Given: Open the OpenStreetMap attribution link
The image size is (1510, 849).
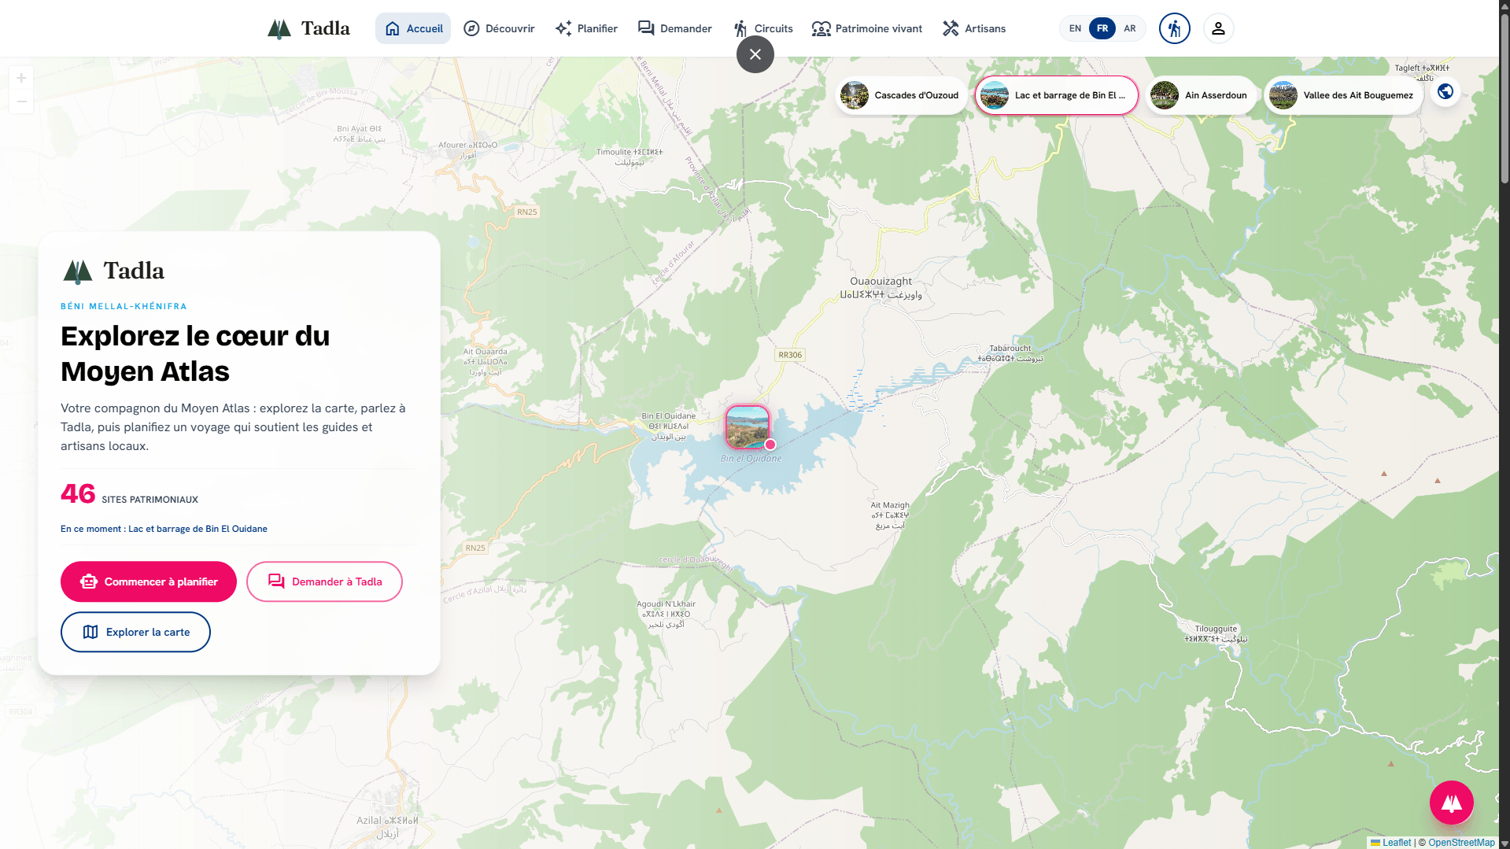Looking at the screenshot, I should [x=1461, y=843].
